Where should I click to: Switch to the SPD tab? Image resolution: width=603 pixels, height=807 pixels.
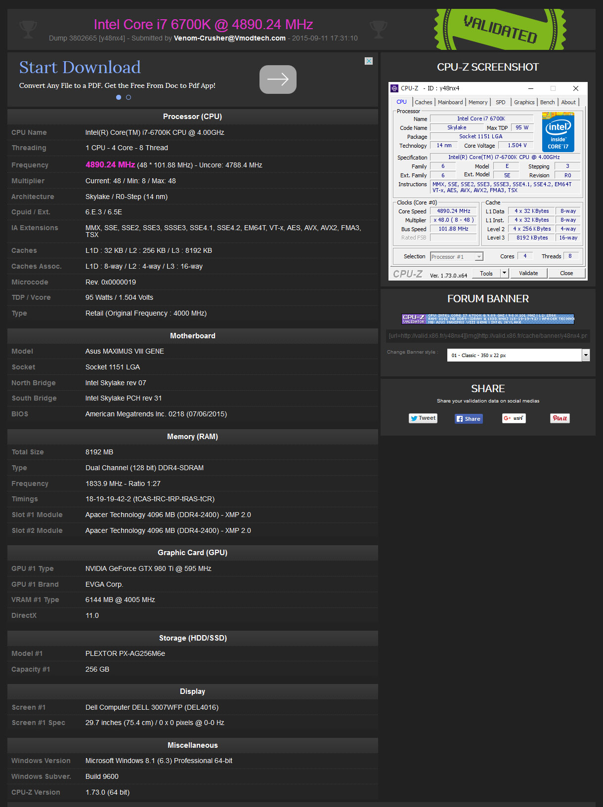click(x=501, y=102)
